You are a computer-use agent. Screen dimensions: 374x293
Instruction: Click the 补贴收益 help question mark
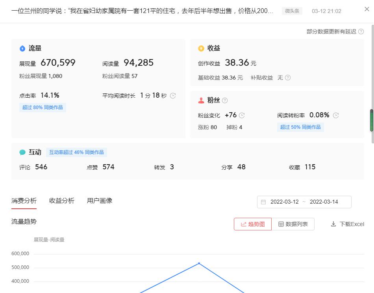point(288,78)
